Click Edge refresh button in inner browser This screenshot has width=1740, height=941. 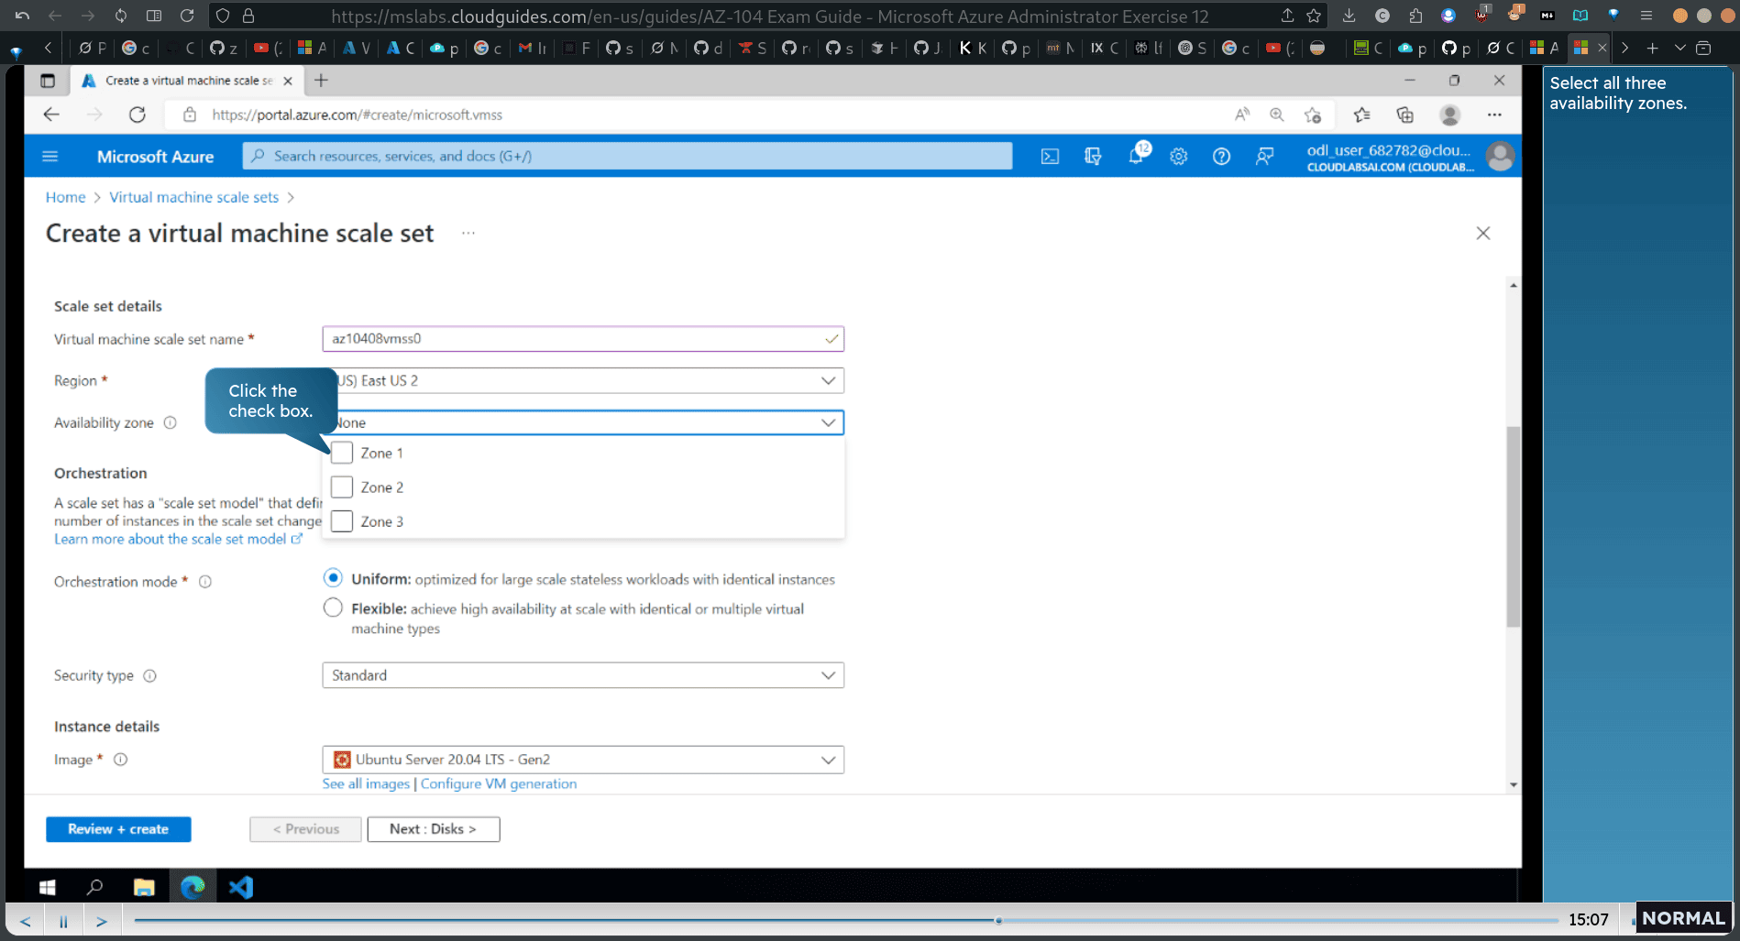point(138,115)
